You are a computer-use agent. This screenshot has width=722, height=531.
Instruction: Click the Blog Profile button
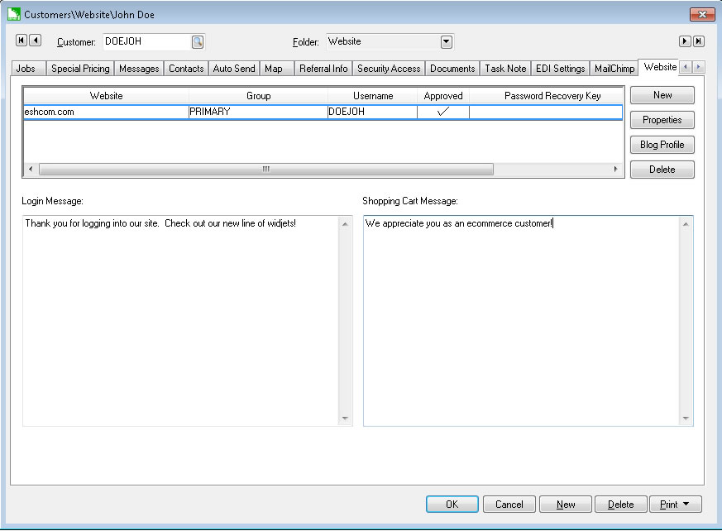pos(662,145)
